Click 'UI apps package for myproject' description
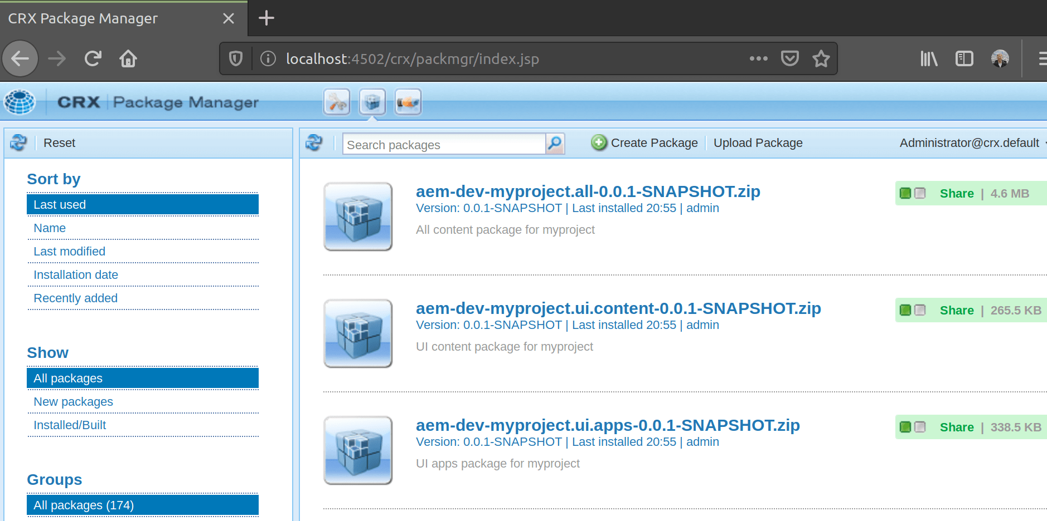Viewport: 1047px width, 521px height. point(498,463)
